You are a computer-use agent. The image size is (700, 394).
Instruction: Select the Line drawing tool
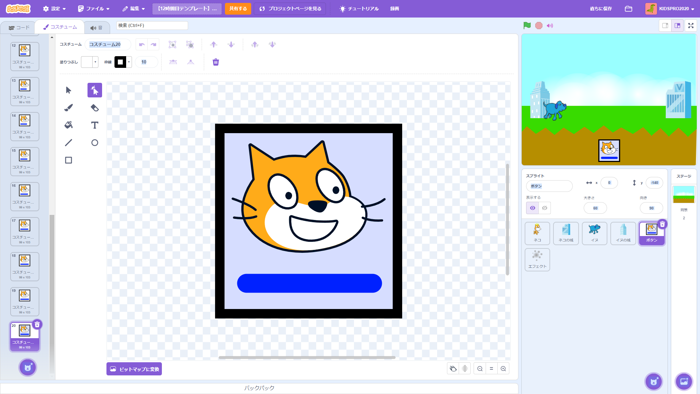(x=69, y=143)
